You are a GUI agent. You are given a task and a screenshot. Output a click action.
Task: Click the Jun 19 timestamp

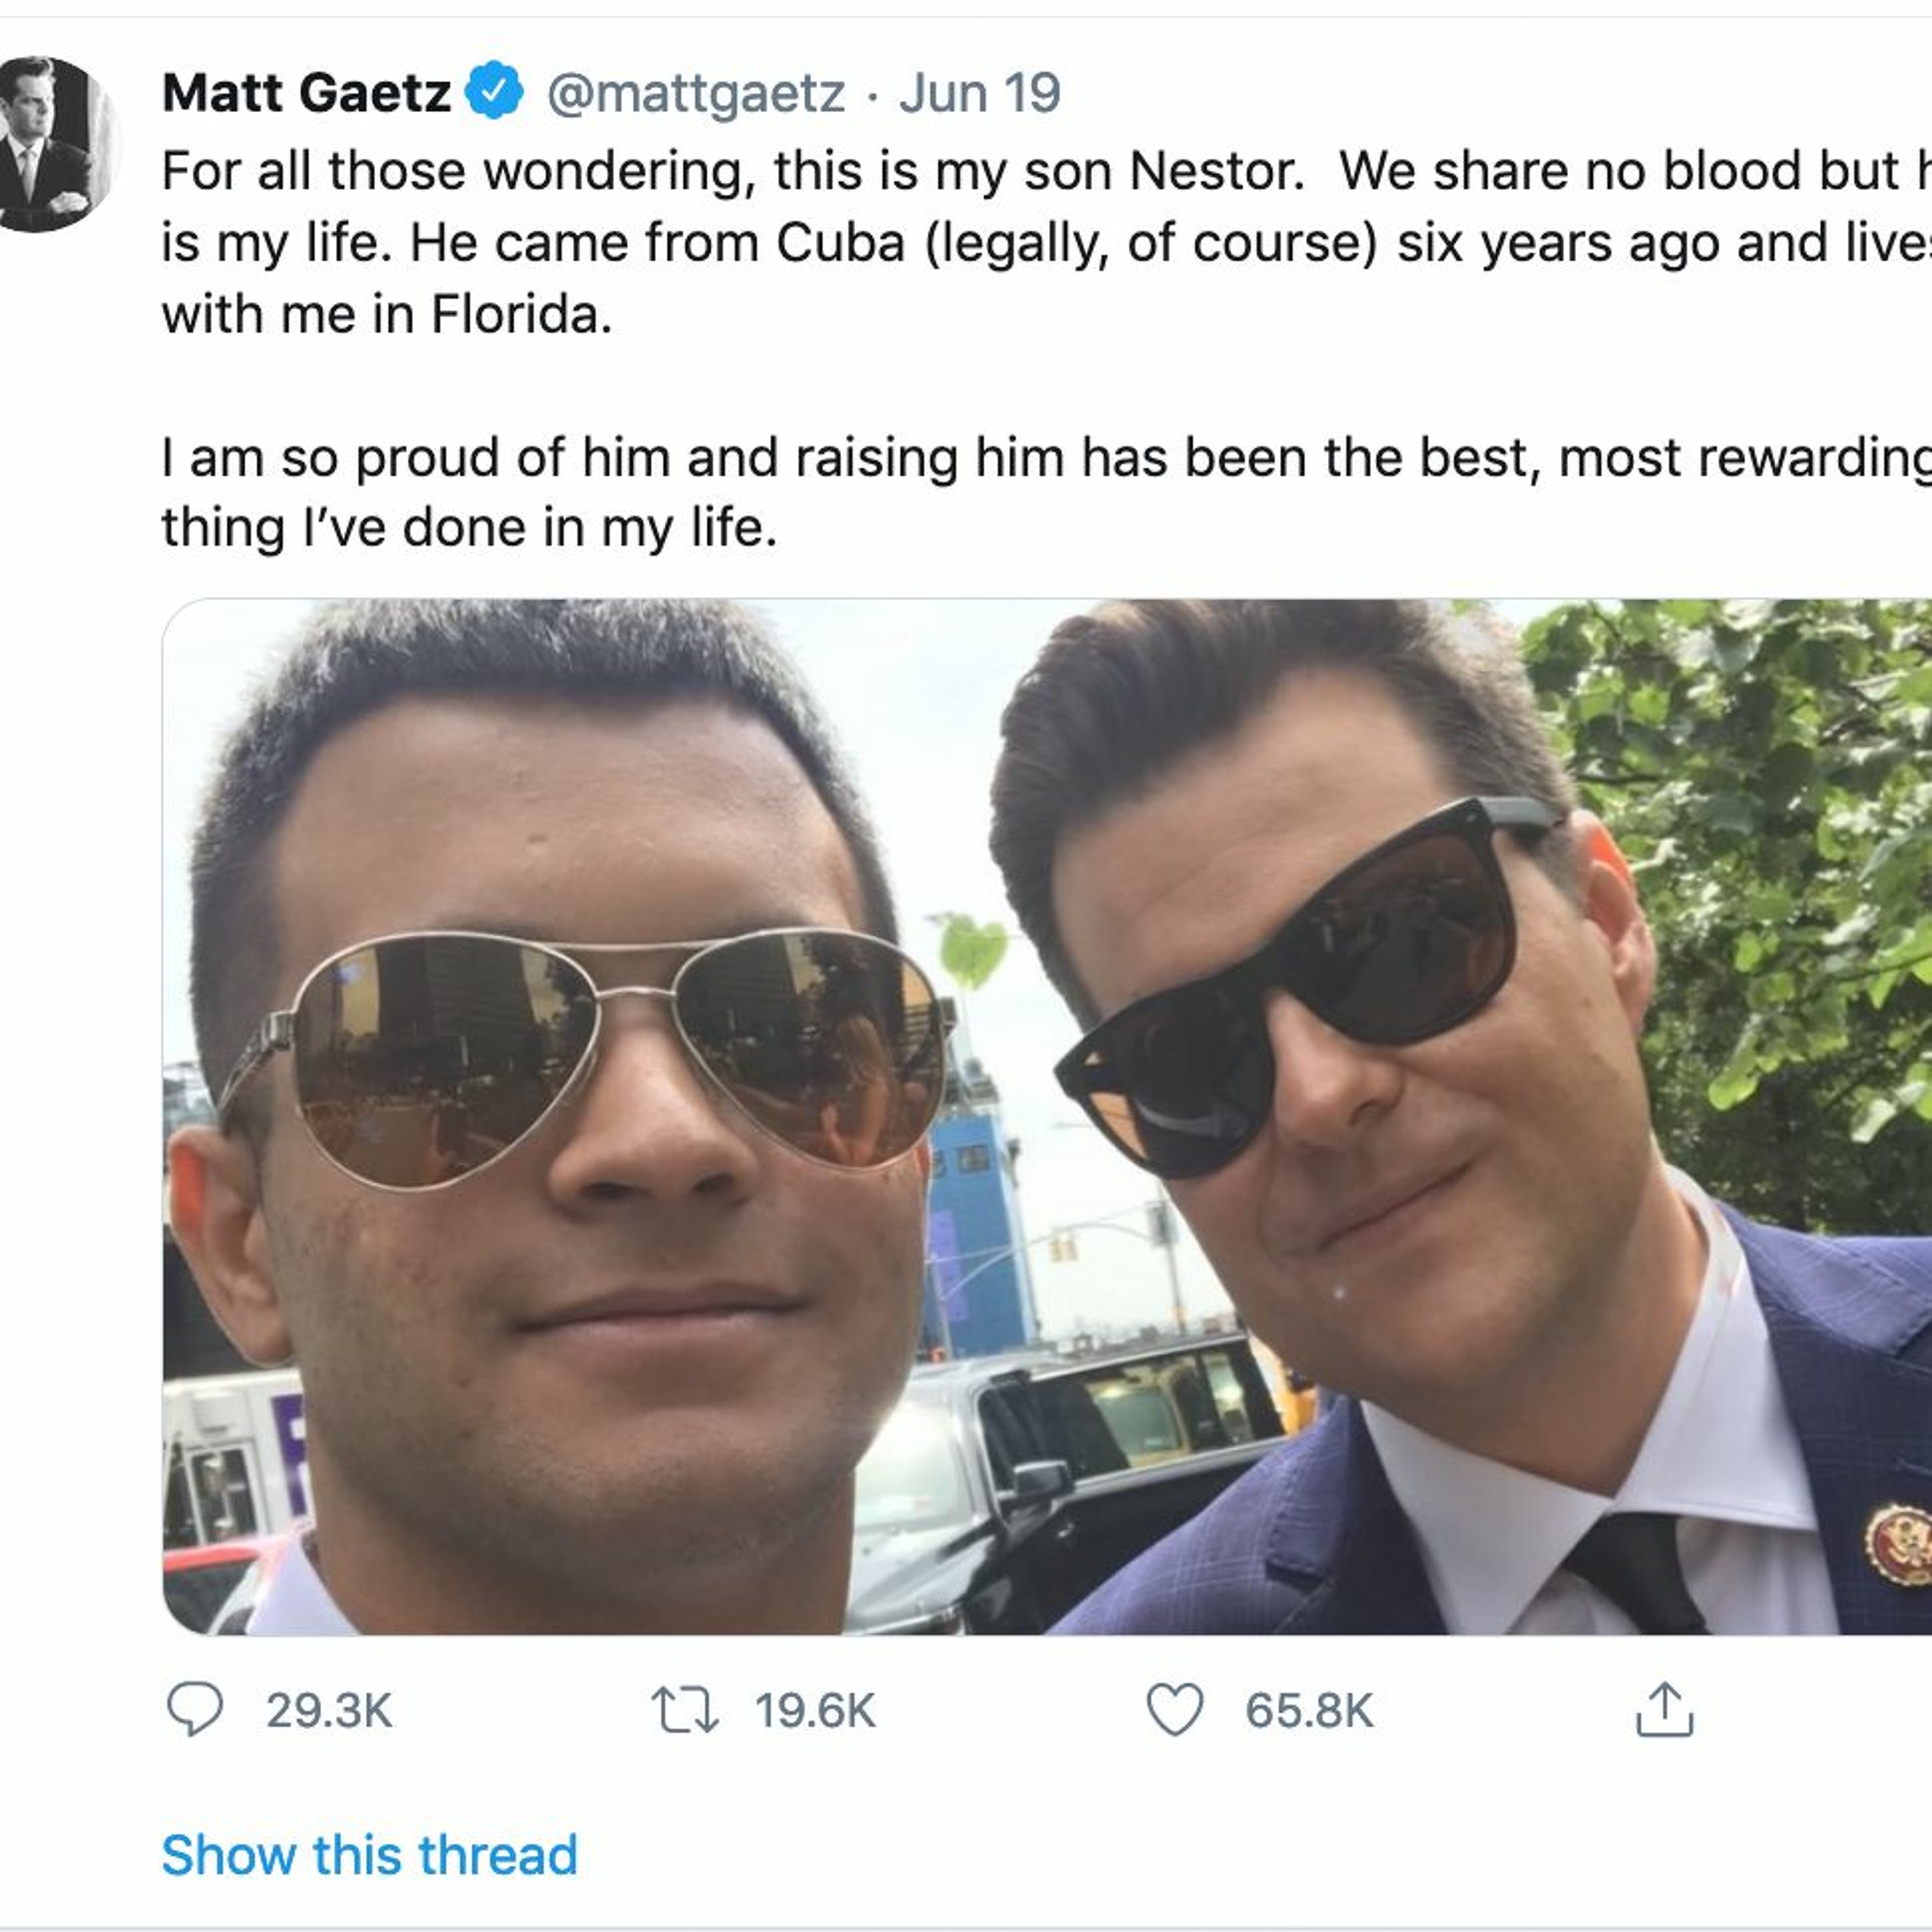pos(979,93)
